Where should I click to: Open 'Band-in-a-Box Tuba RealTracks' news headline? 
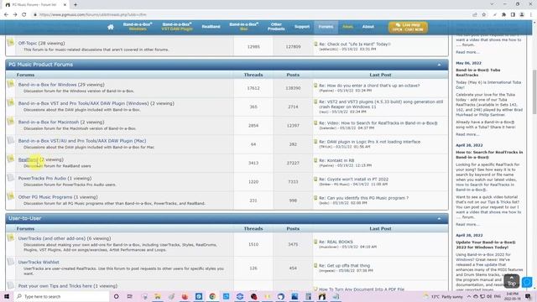point(477,72)
